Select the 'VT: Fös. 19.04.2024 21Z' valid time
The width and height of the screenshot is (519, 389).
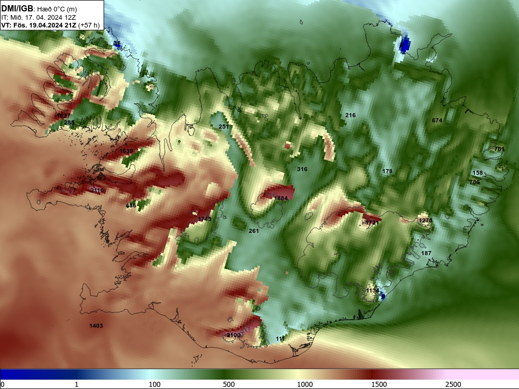[39, 25]
